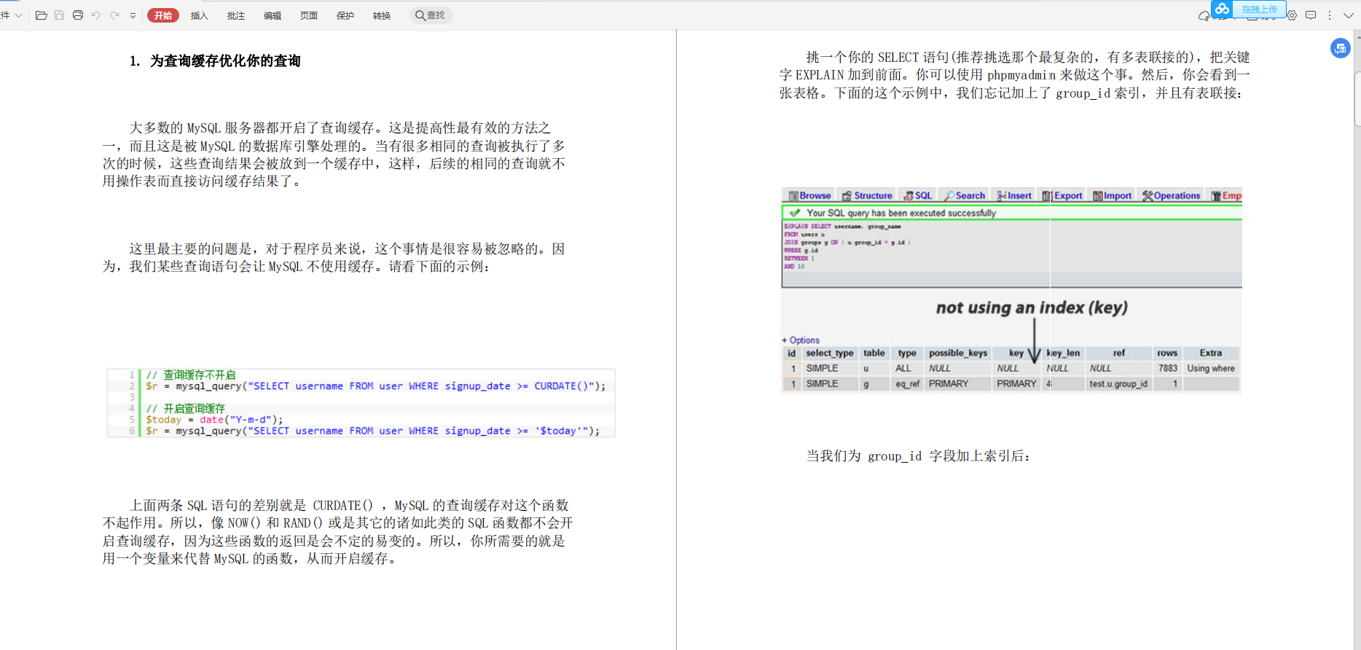Screen dimensions: 1361x650
Task: Collapse the ribbon with the chevron arrow
Action: pos(1349,15)
